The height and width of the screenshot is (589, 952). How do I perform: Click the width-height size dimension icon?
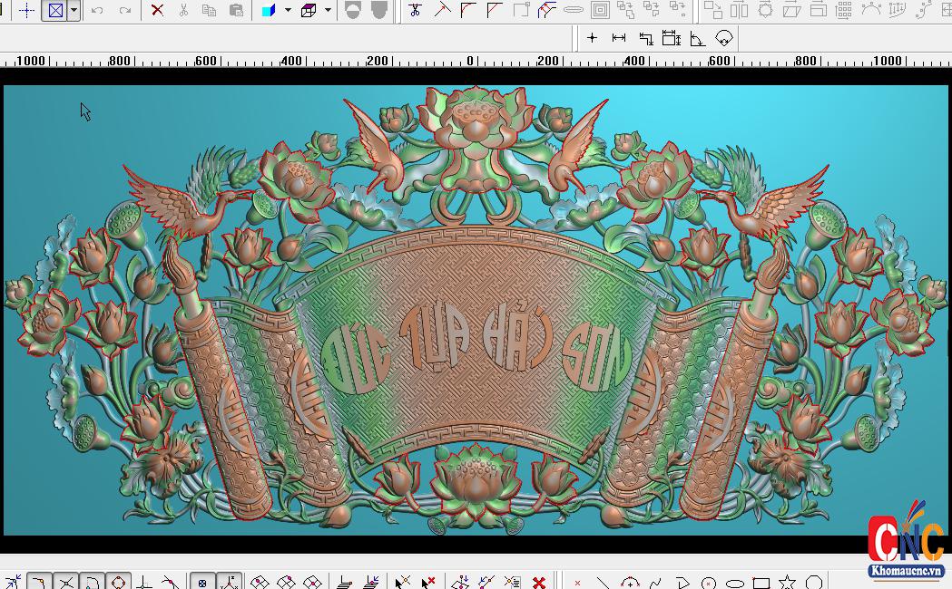(x=671, y=38)
